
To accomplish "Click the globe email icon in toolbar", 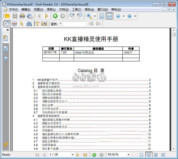I will pyautogui.click(x=30, y=16).
